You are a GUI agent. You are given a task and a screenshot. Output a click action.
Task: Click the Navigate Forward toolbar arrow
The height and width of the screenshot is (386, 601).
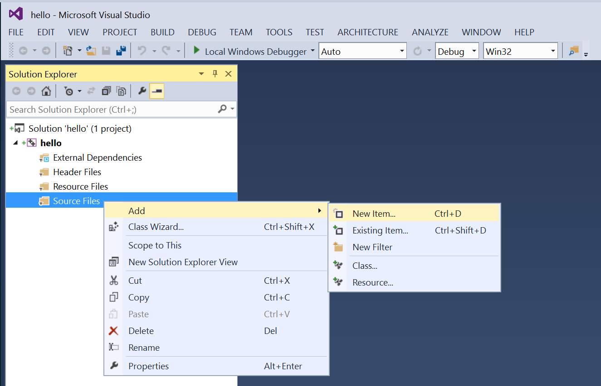tap(46, 51)
